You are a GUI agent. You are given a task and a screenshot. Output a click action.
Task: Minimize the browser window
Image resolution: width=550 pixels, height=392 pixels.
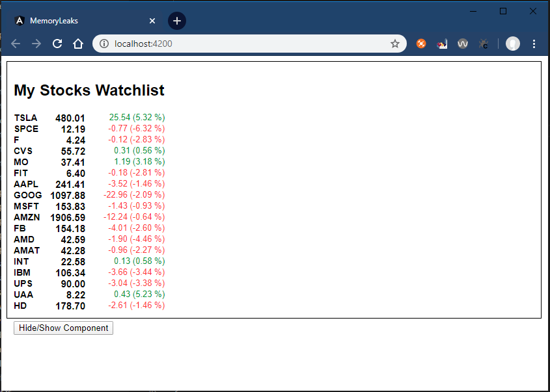tap(473, 11)
